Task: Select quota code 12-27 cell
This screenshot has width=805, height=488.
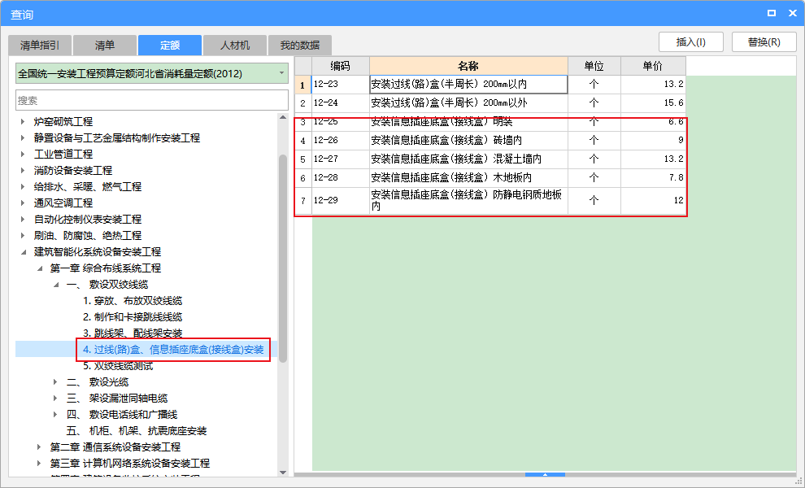Action: click(341, 159)
